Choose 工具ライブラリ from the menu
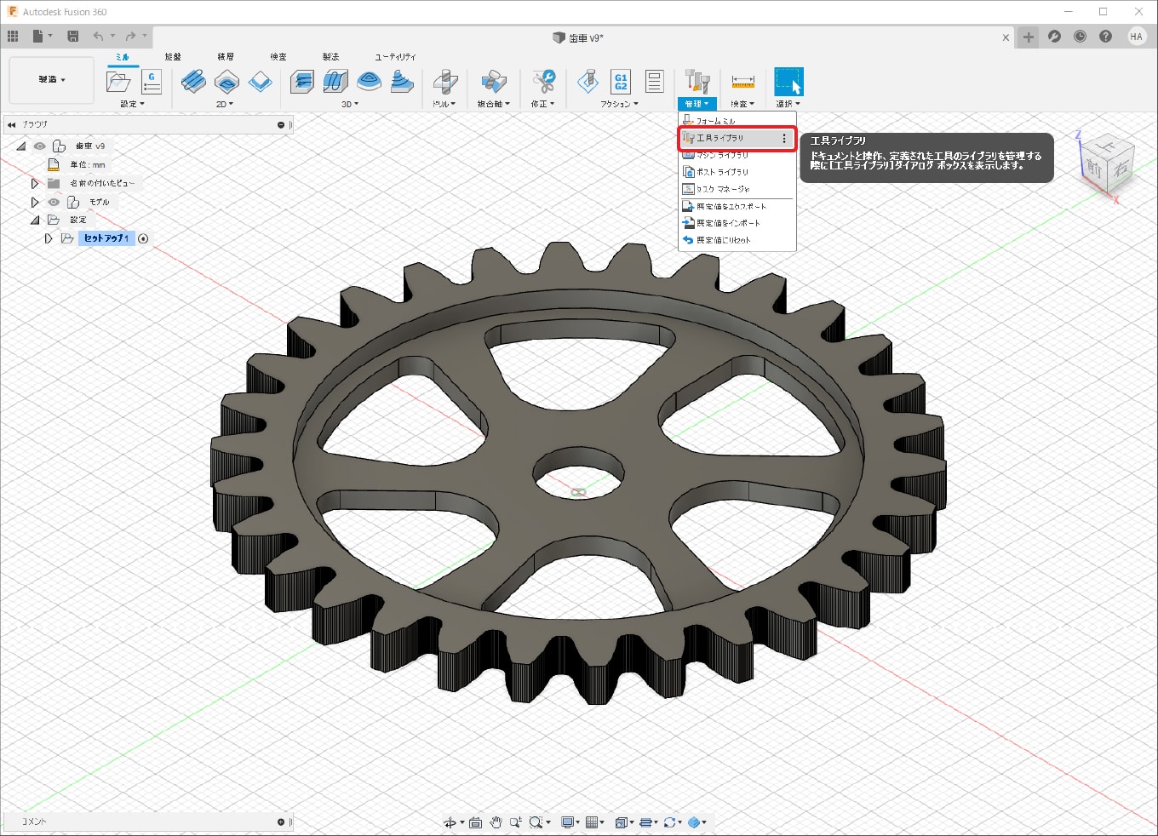The image size is (1158, 836). tap(720, 138)
